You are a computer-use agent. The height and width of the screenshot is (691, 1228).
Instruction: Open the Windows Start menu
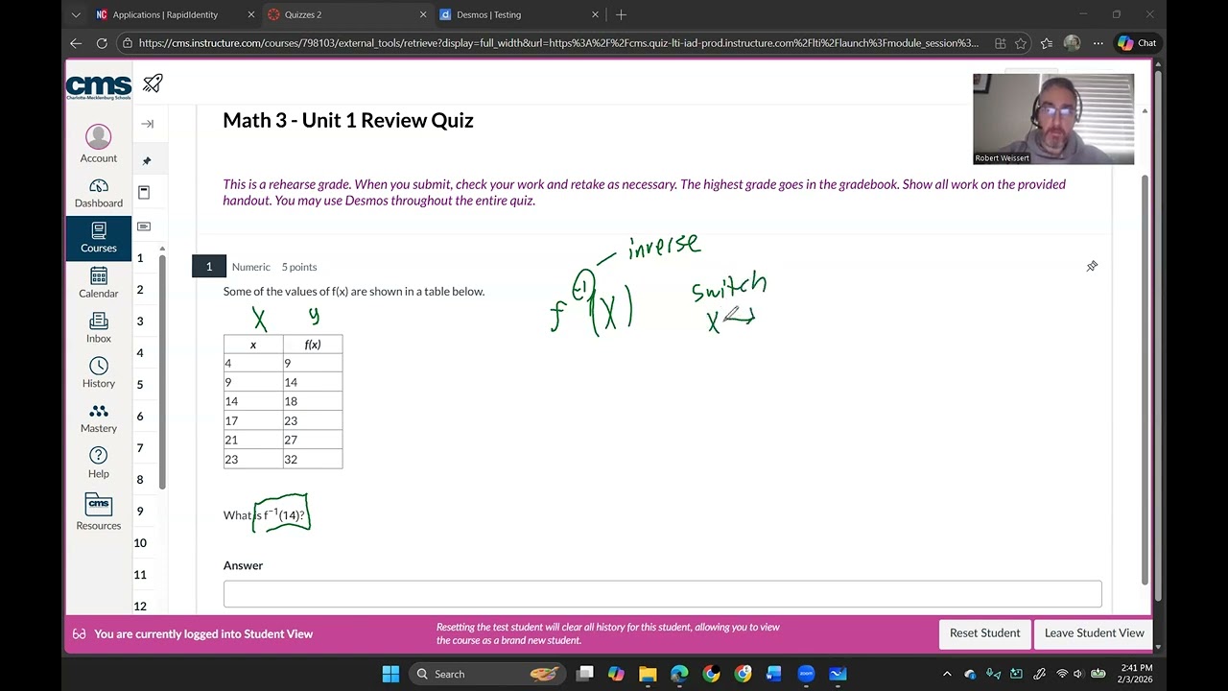click(x=390, y=674)
